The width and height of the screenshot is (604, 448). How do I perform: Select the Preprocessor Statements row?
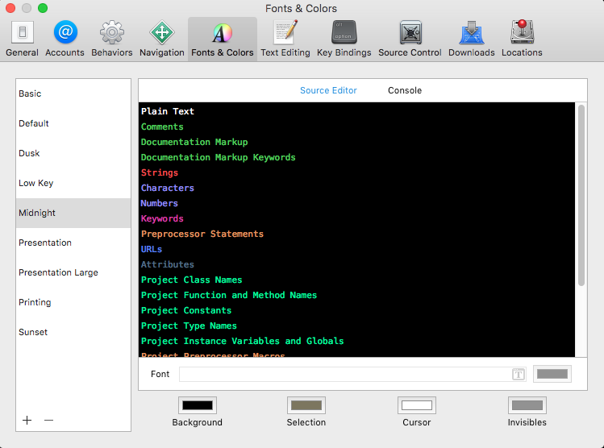[356, 234]
